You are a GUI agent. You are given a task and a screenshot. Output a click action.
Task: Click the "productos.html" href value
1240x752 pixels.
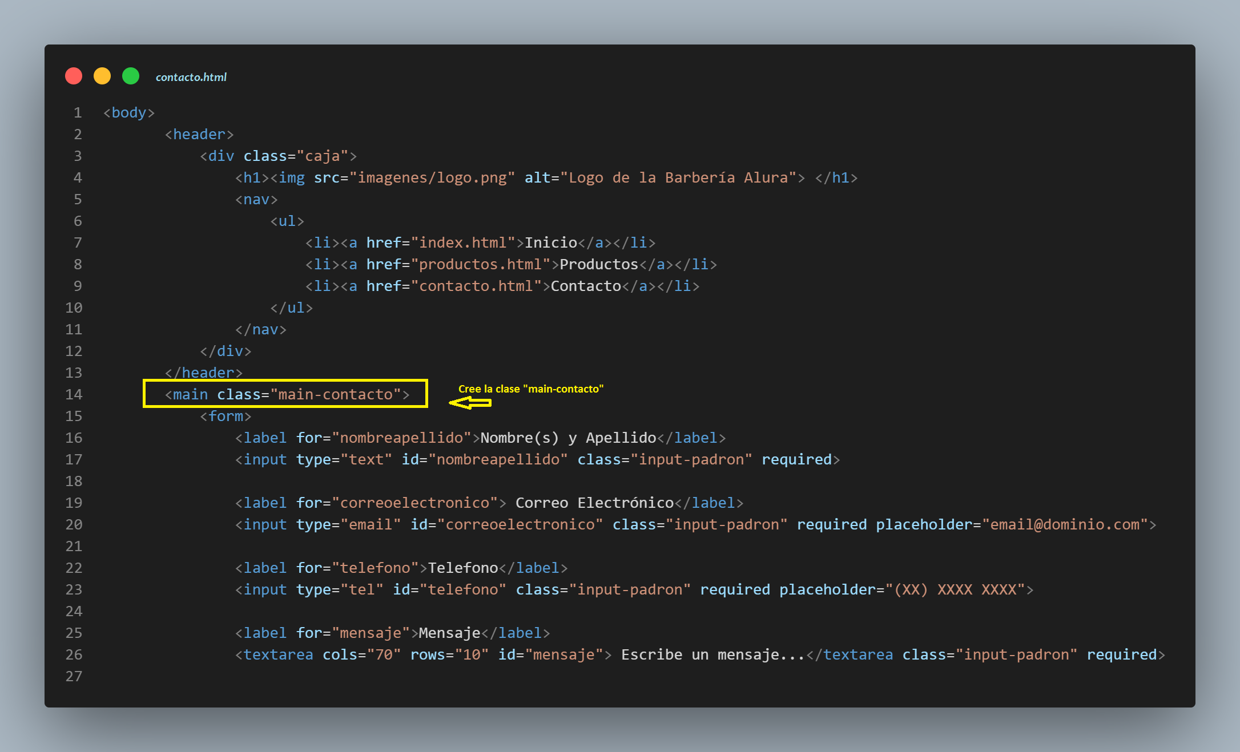481,264
